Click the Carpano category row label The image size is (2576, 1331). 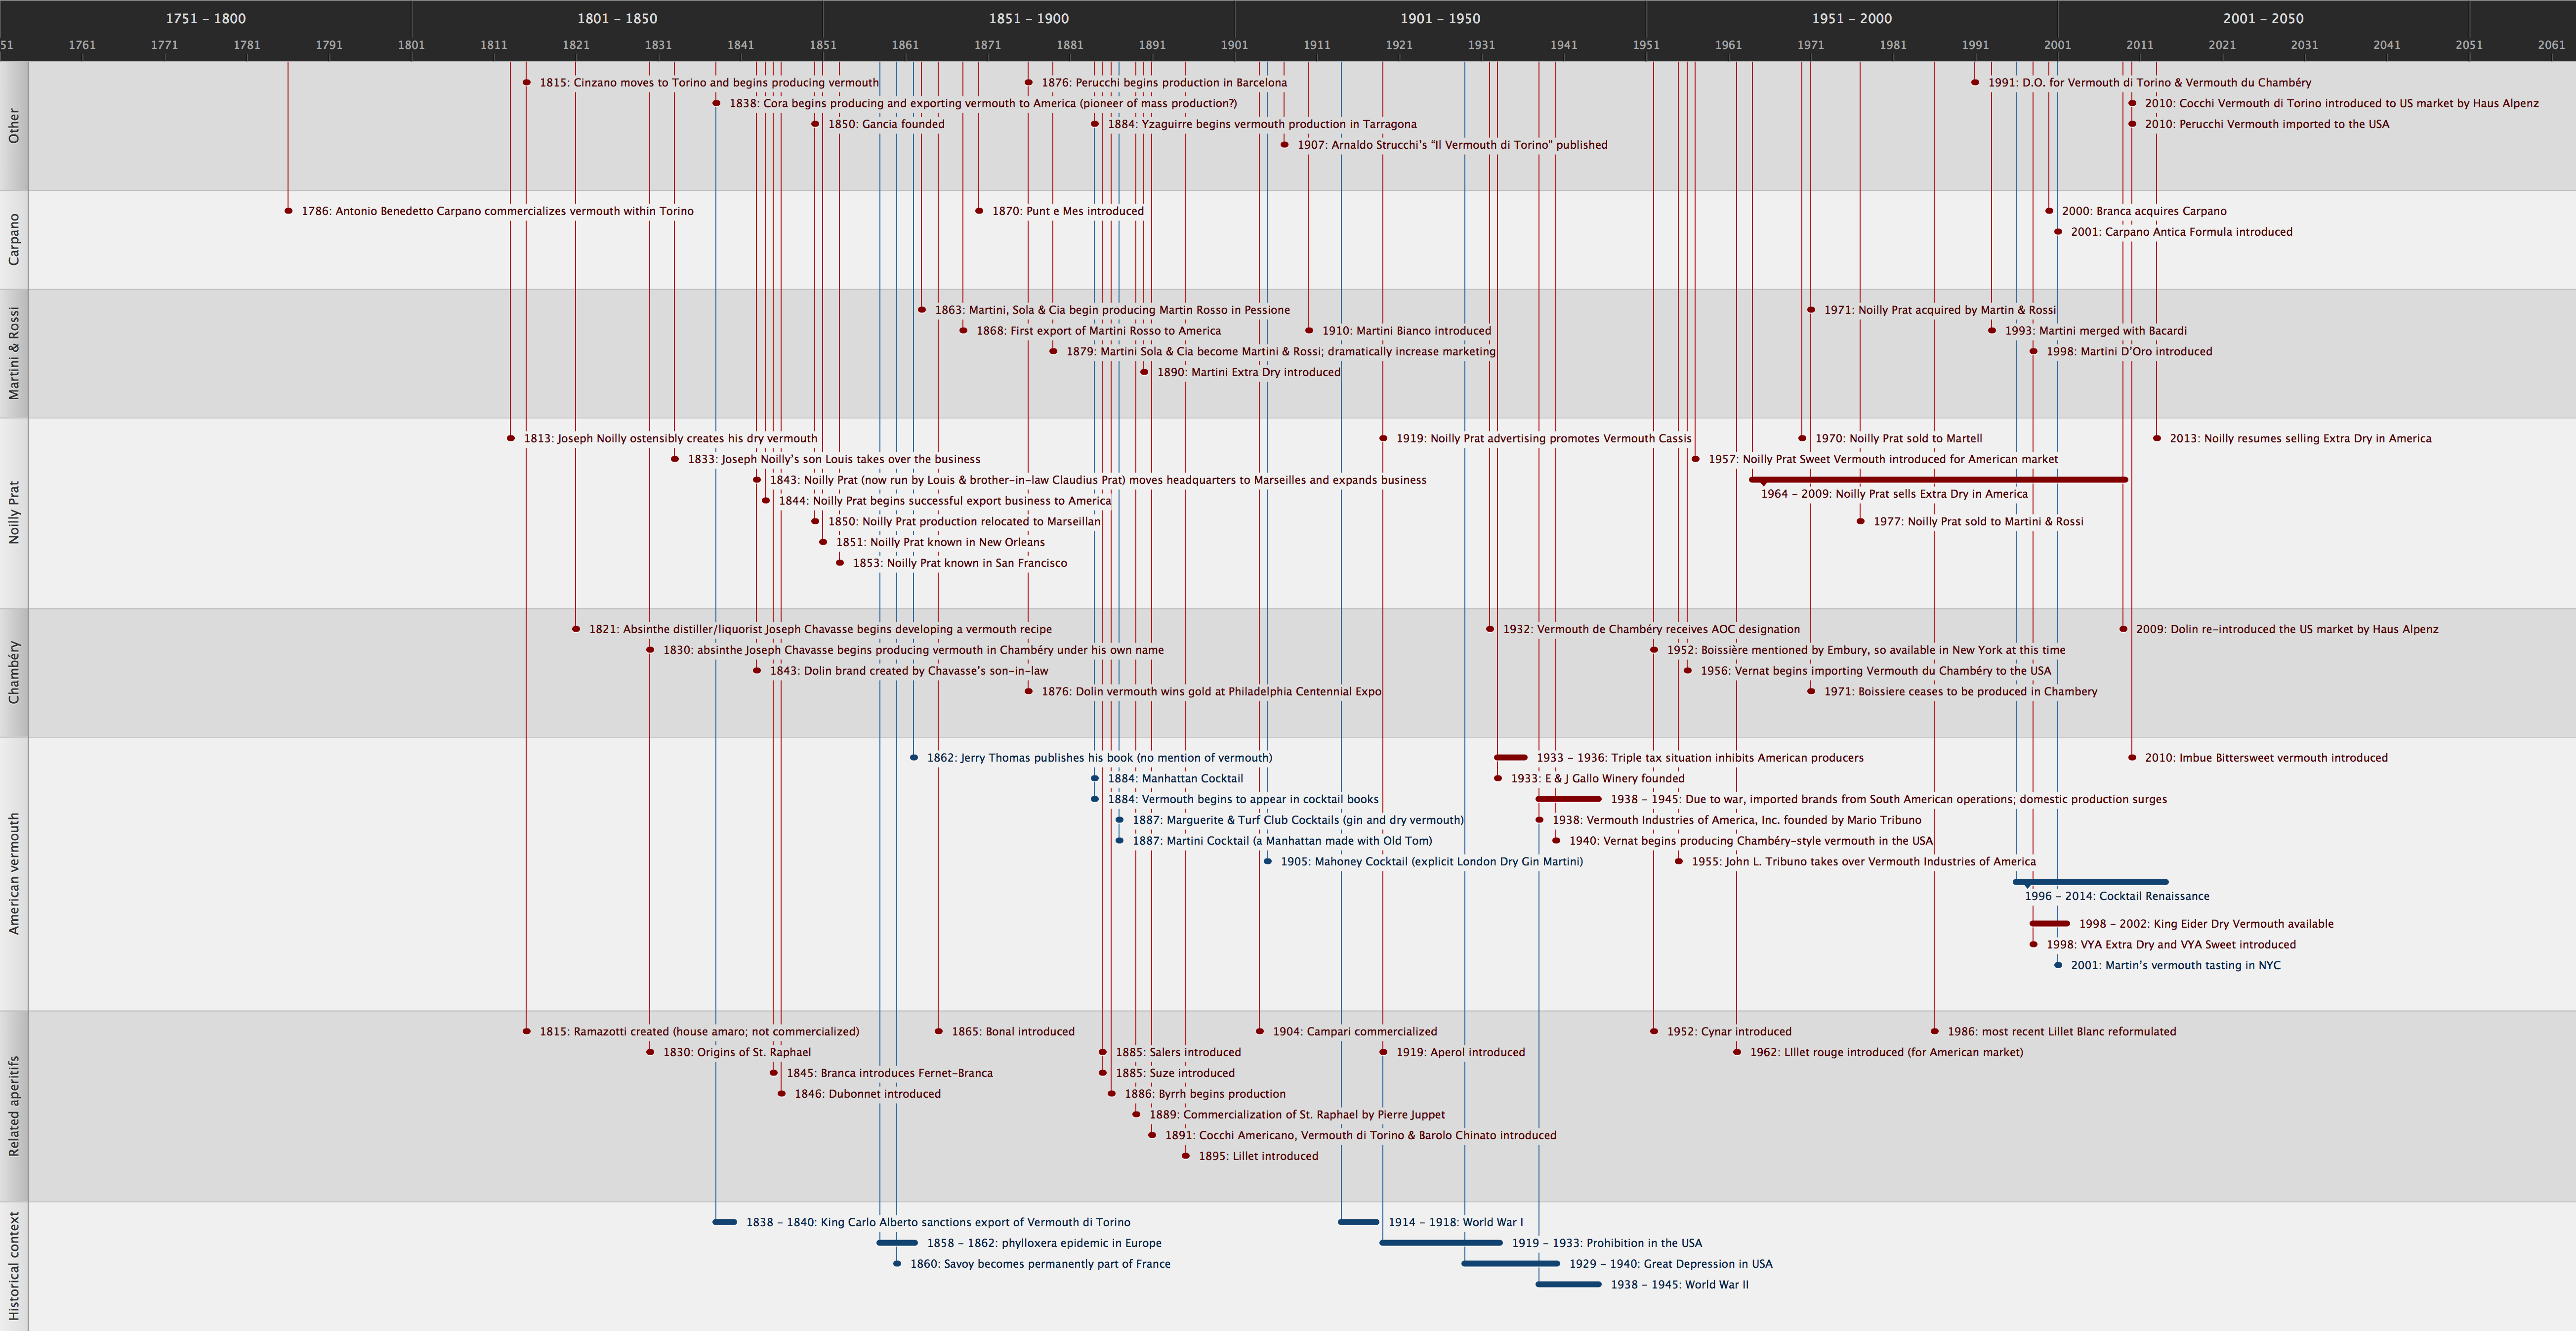(x=14, y=240)
